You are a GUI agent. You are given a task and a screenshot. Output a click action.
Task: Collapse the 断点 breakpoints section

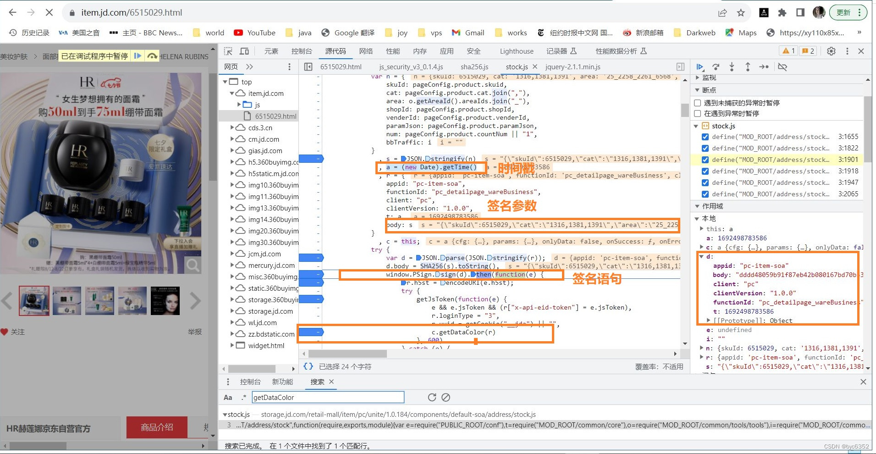pyautogui.click(x=697, y=90)
